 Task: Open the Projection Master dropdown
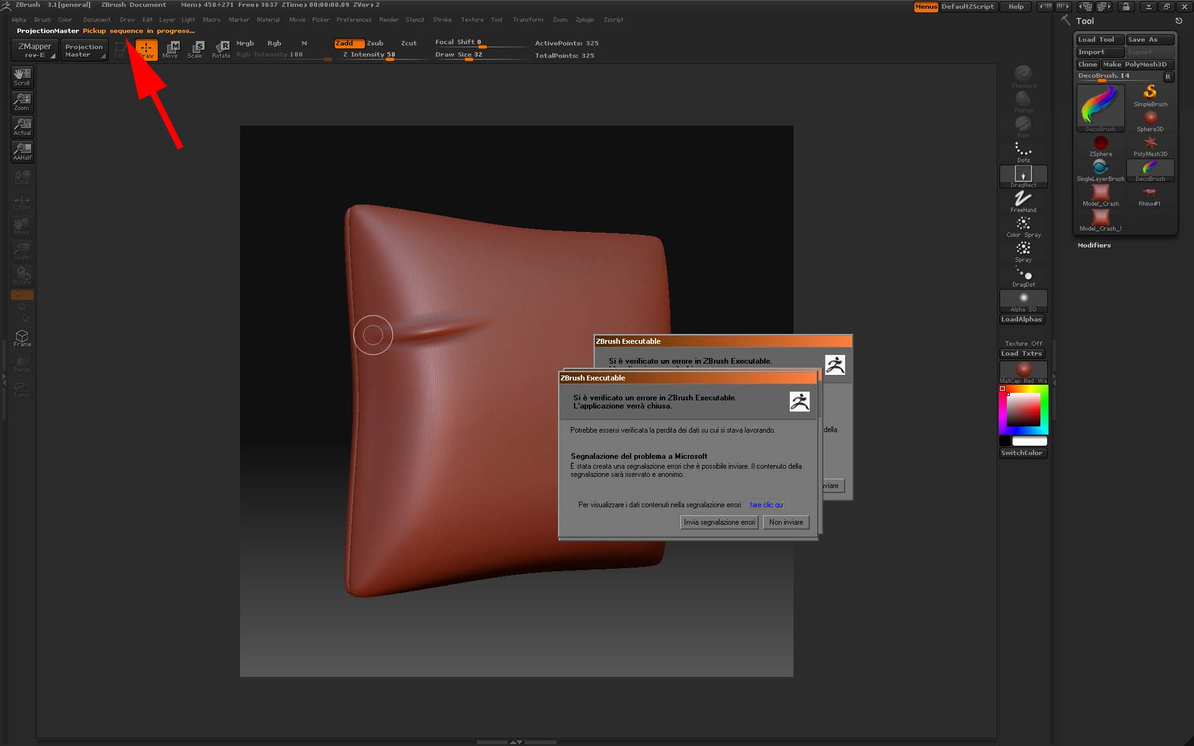(x=84, y=50)
